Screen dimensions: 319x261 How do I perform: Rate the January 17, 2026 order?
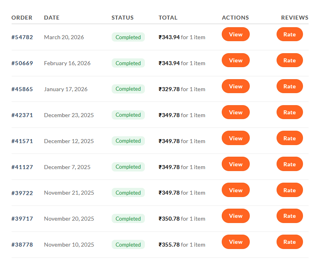point(289,86)
